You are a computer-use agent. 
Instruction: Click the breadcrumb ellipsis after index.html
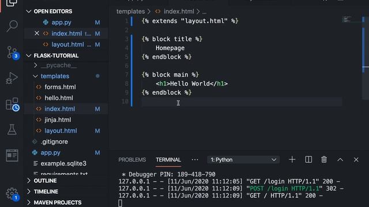pyautogui.click(x=204, y=11)
